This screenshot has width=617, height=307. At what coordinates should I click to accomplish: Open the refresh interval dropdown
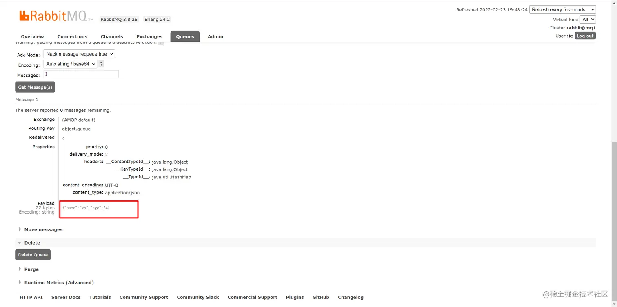562,9
